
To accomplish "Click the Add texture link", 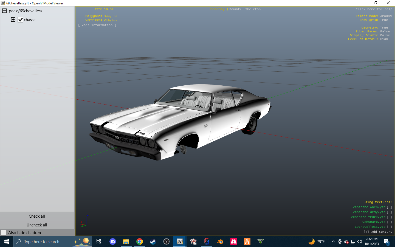I will click(378, 232).
